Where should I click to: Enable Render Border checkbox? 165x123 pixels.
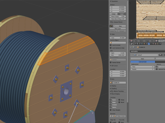coord(111,63)
